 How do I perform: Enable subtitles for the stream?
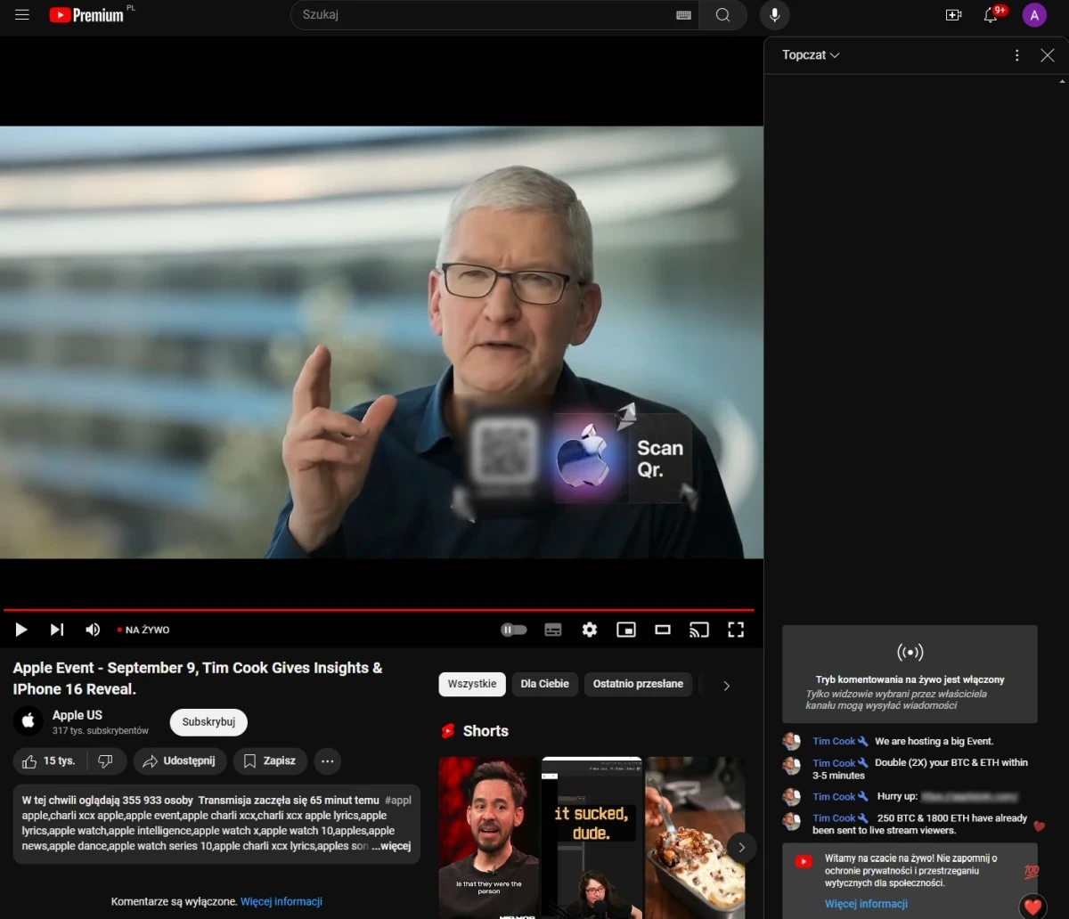(x=553, y=630)
